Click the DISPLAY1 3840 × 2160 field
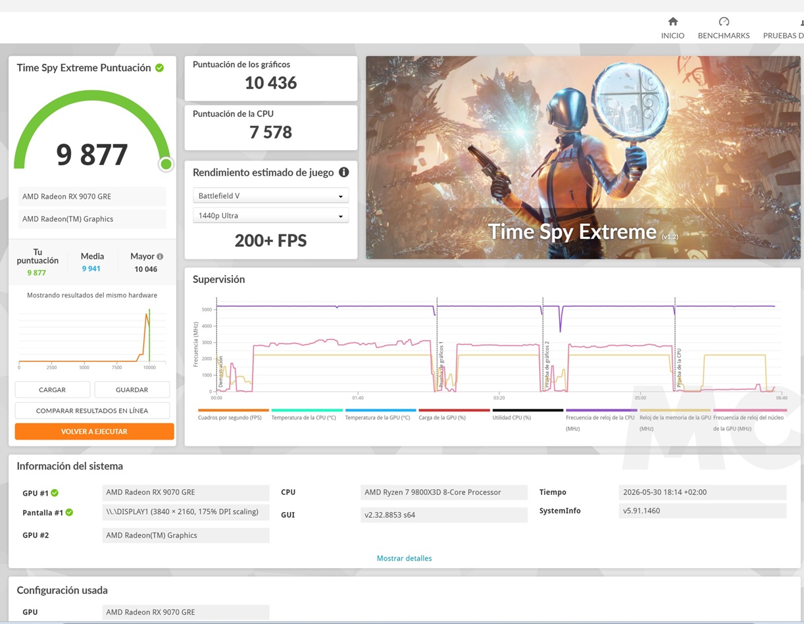The width and height of the screenshot is (804, 624). [x=186, y=512]
